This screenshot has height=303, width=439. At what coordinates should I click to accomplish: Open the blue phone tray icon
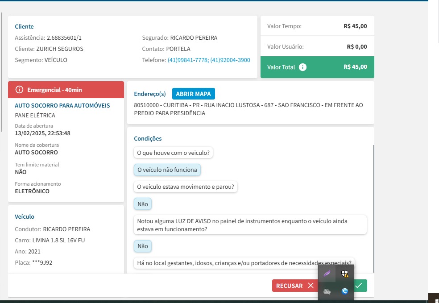pyautogui.click(x=344, y=291)
